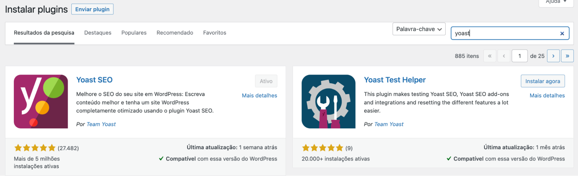Click the Enviar plugin button
This screenshot has height=176, width=578.
[93, 9]
